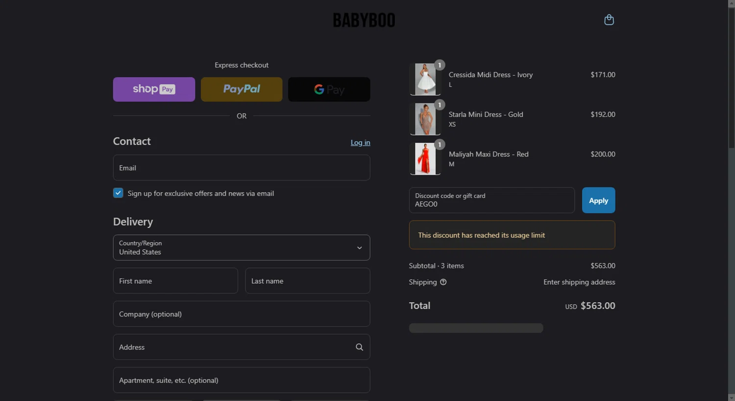Click 'Express checkout' heading
Viewport: 735px width, 401px height.
pos(242,65)
